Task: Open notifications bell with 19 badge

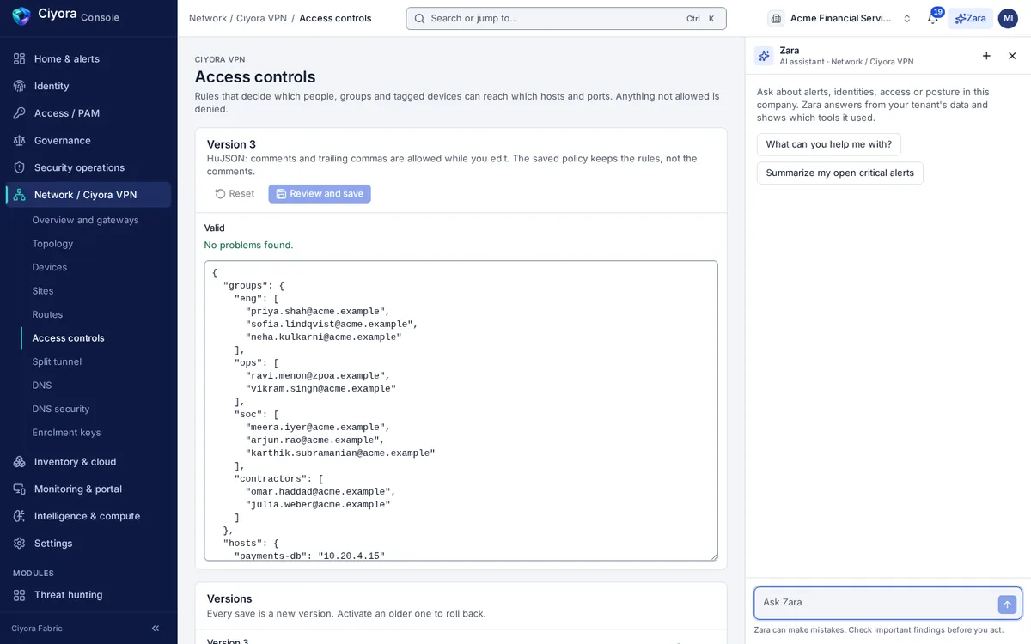Action: tap(933, 18)
